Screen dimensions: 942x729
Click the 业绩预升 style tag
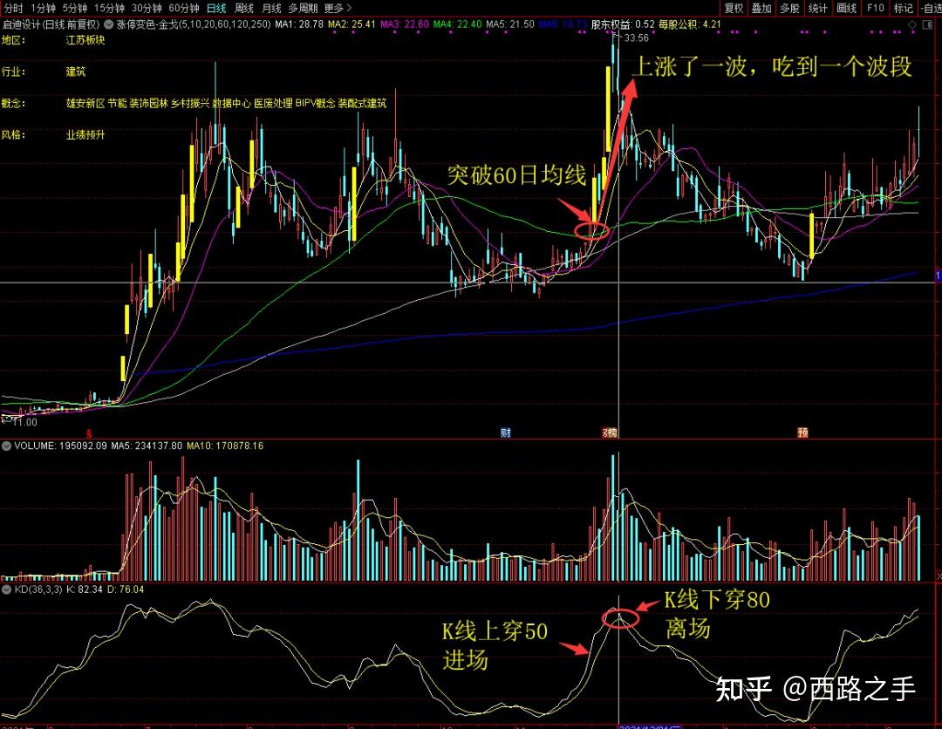(85, 135)
